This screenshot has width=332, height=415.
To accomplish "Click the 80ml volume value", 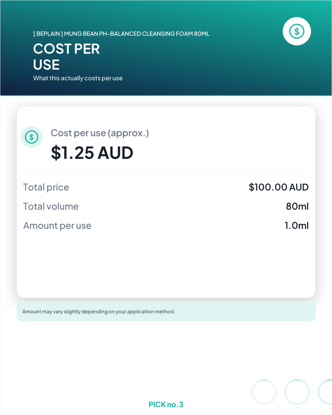I will (297, 206).
